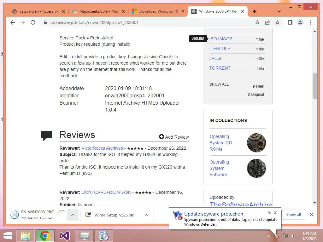Open the tab search dropdown
Screen dimensions: 323x242
point(279,11)
